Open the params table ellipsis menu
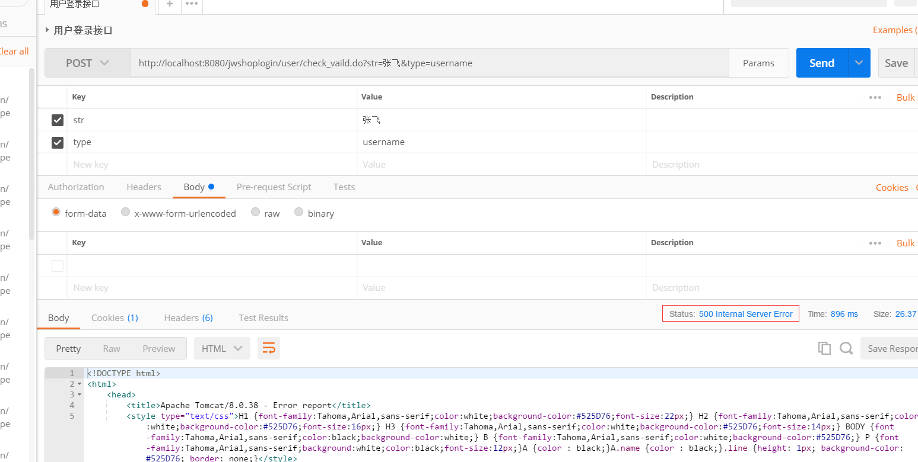This screenshot has height=462, width=918. point(875,97)
